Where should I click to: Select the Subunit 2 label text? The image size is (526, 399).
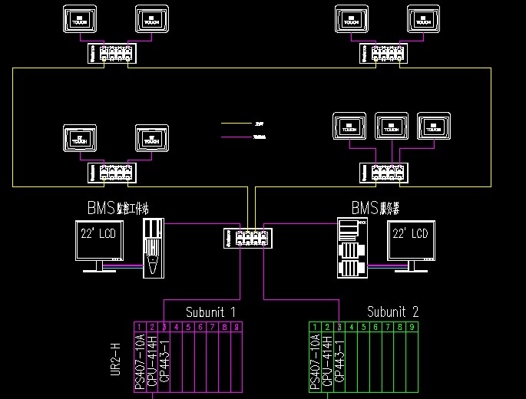tap(393, 312)
